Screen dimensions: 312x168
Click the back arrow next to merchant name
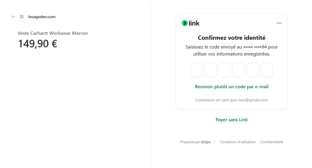coord(13,17)
